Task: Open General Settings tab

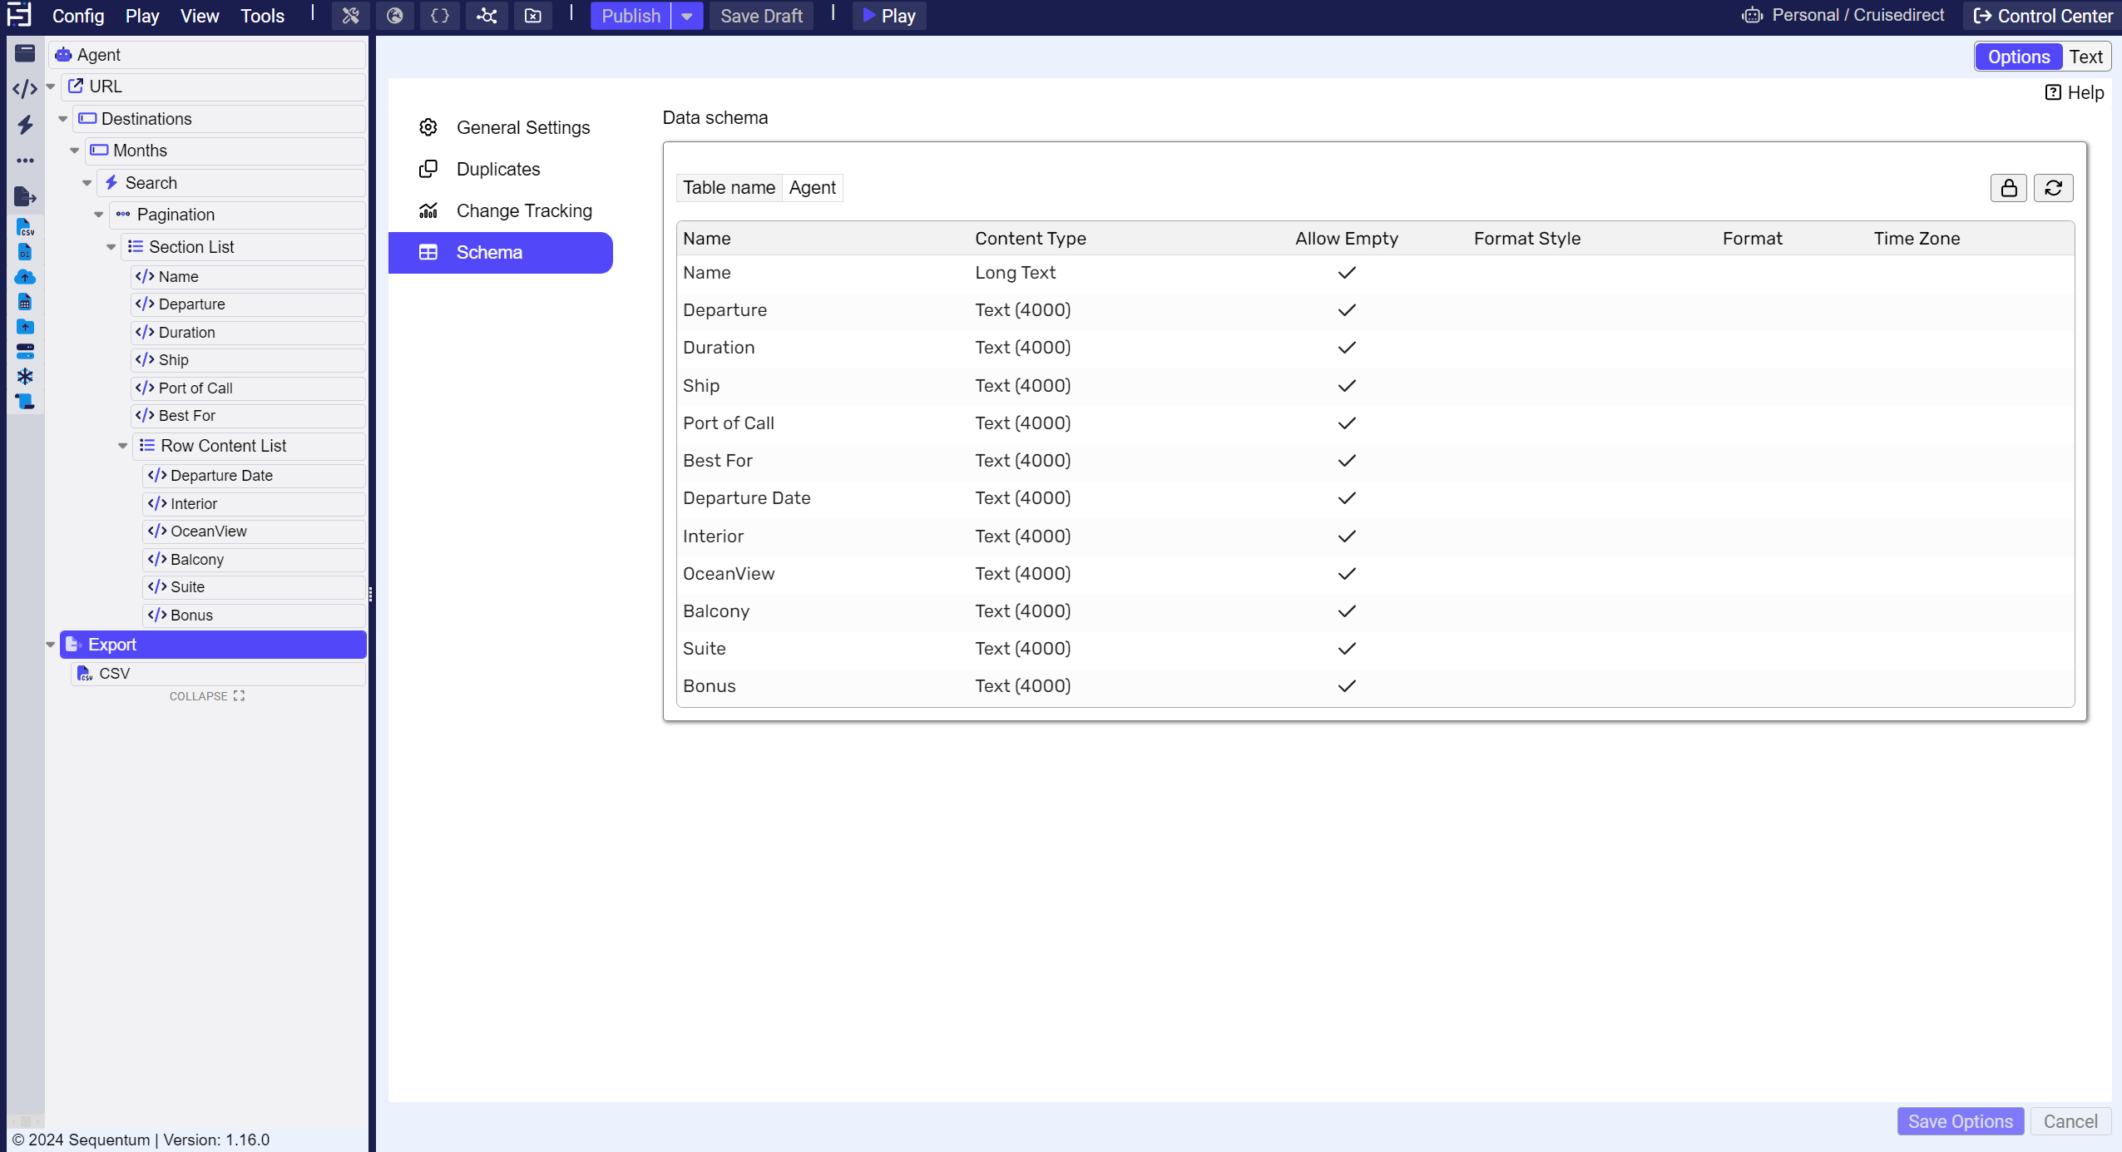Action: point(501,127)
